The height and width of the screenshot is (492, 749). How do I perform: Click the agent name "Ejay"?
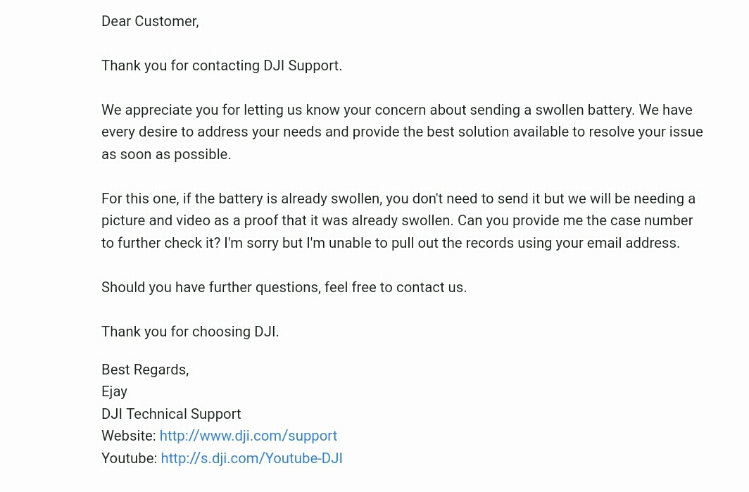click(x=114, y=391)
